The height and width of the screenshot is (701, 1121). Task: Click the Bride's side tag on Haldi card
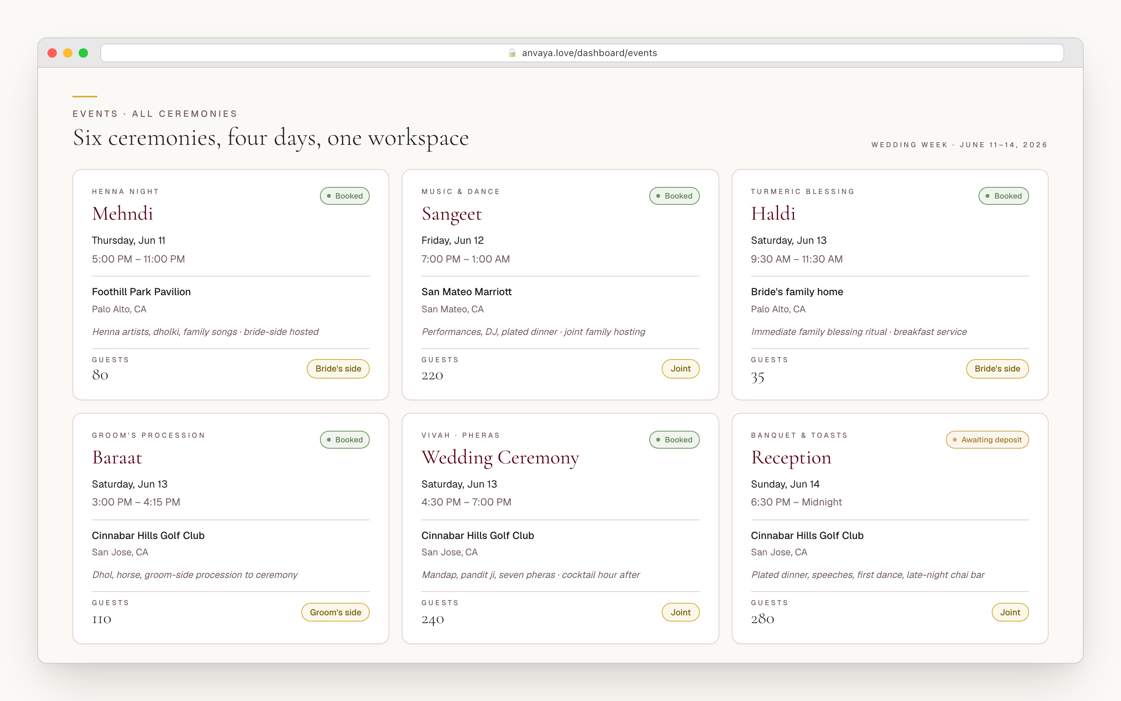(997, 368)
